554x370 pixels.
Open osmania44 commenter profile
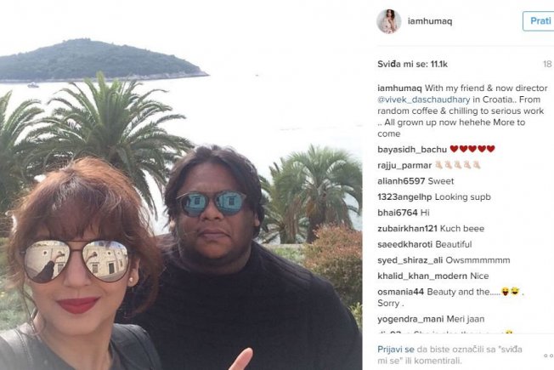[x=401, y=292]
